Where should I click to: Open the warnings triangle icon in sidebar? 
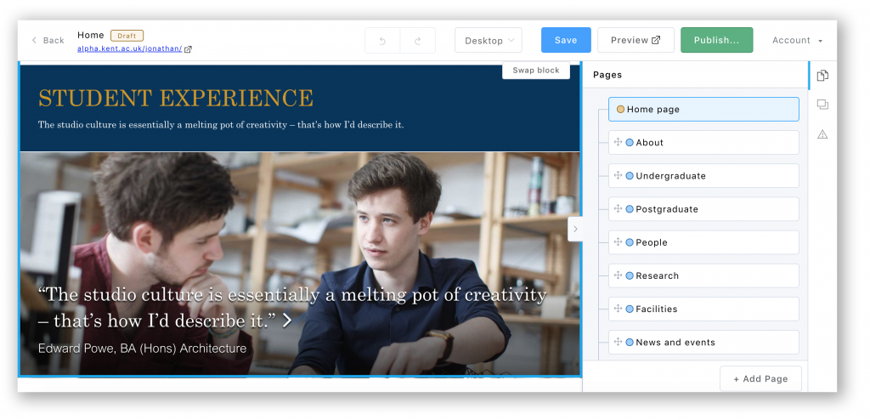822,134
